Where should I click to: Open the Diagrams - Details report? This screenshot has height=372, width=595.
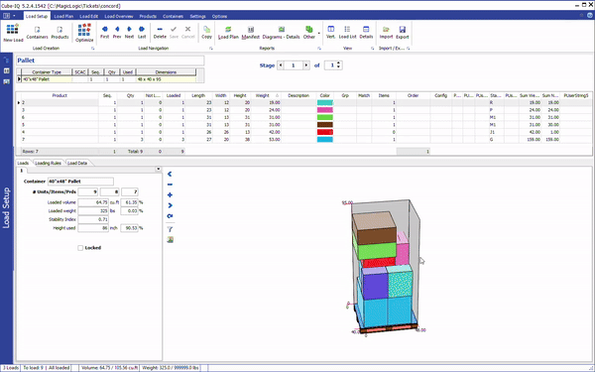282,33
